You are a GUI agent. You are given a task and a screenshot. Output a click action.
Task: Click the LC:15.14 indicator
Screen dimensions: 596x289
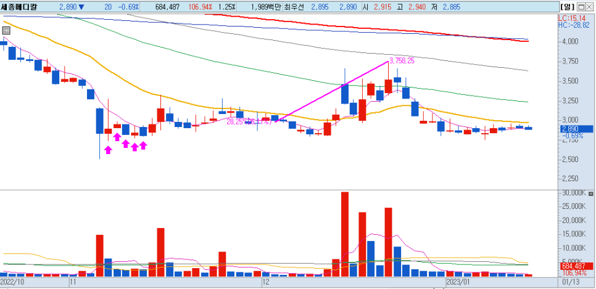coord(573,18)
